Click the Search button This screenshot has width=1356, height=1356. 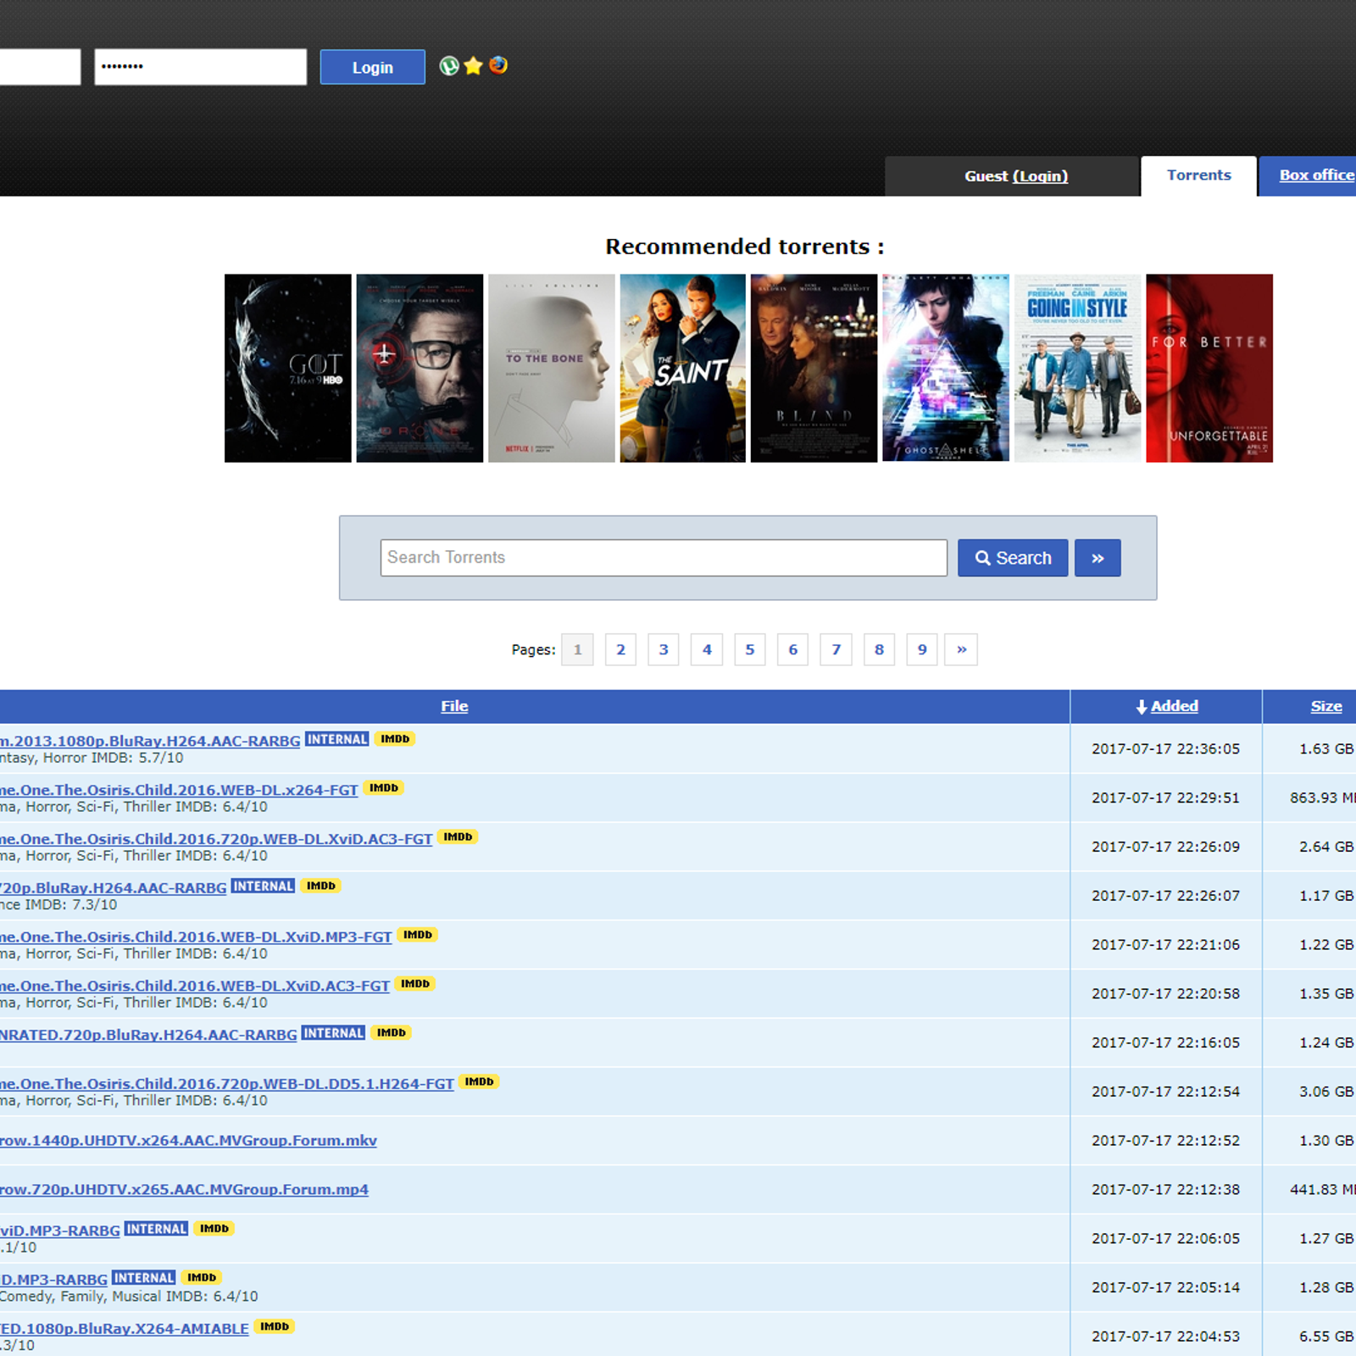tap(1013, 558)
